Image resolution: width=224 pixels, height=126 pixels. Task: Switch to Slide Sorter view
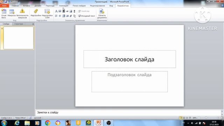pos(184,118)
